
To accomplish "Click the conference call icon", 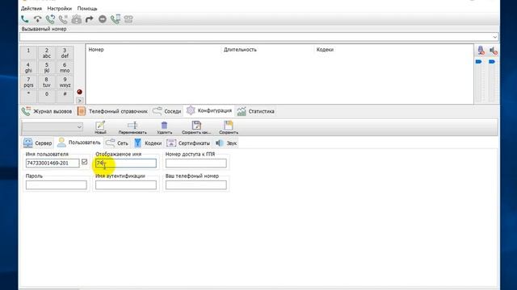I will (77, 19).
